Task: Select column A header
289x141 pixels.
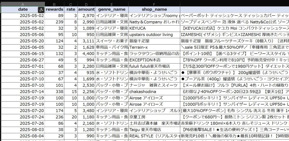Action: tap(23, 4)
